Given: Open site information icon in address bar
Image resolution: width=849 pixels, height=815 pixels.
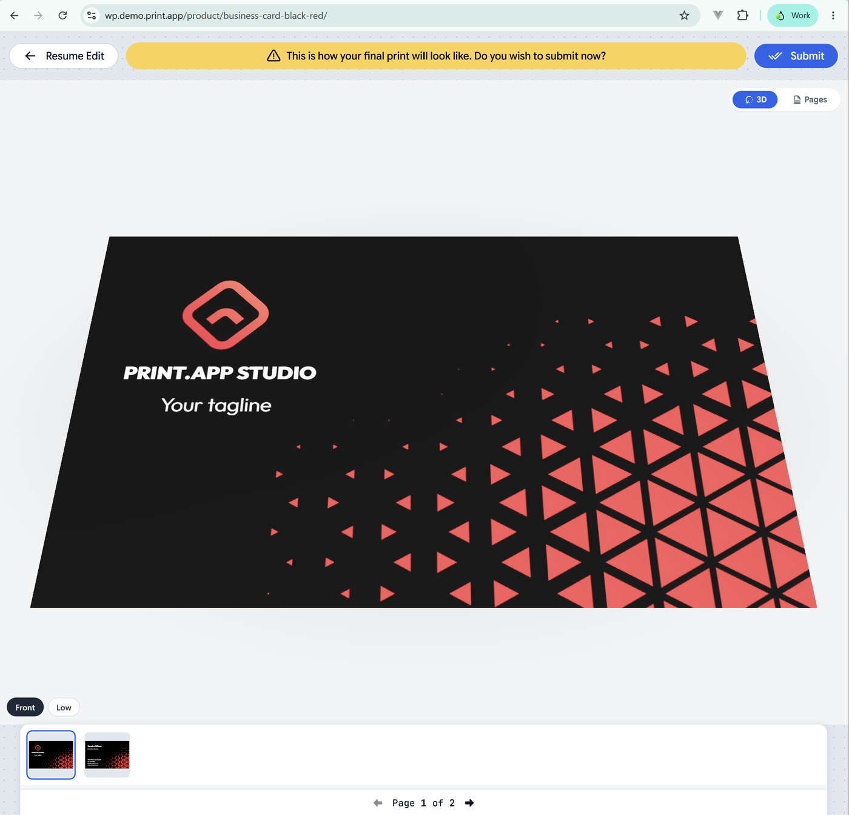Looking at the screenshot, I should tap(92, 16).
